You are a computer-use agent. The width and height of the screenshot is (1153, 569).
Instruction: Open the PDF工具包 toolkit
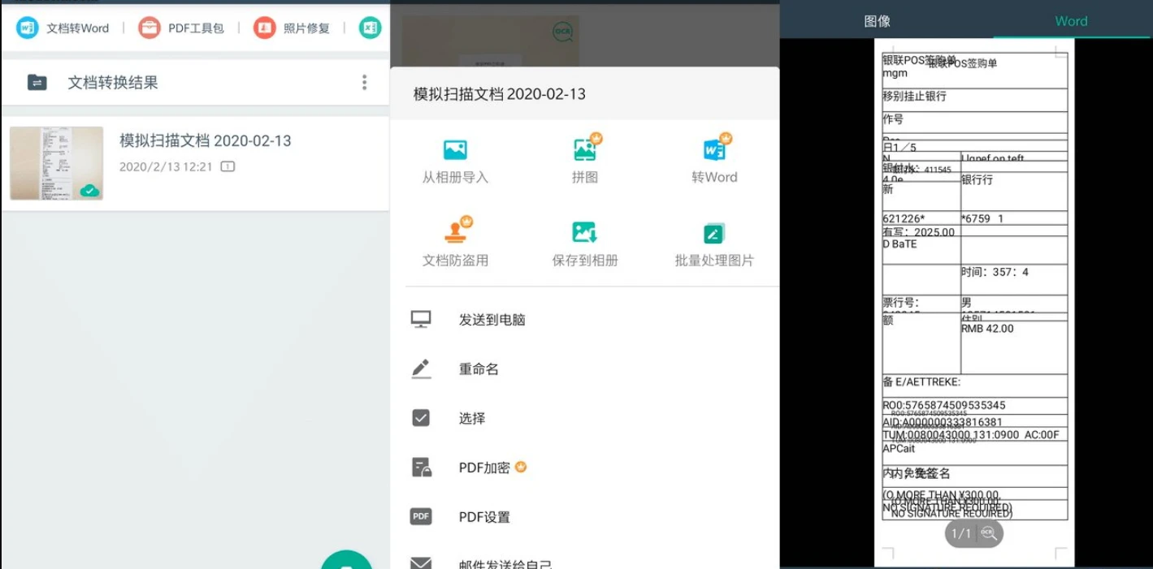[x=181, y=27]
